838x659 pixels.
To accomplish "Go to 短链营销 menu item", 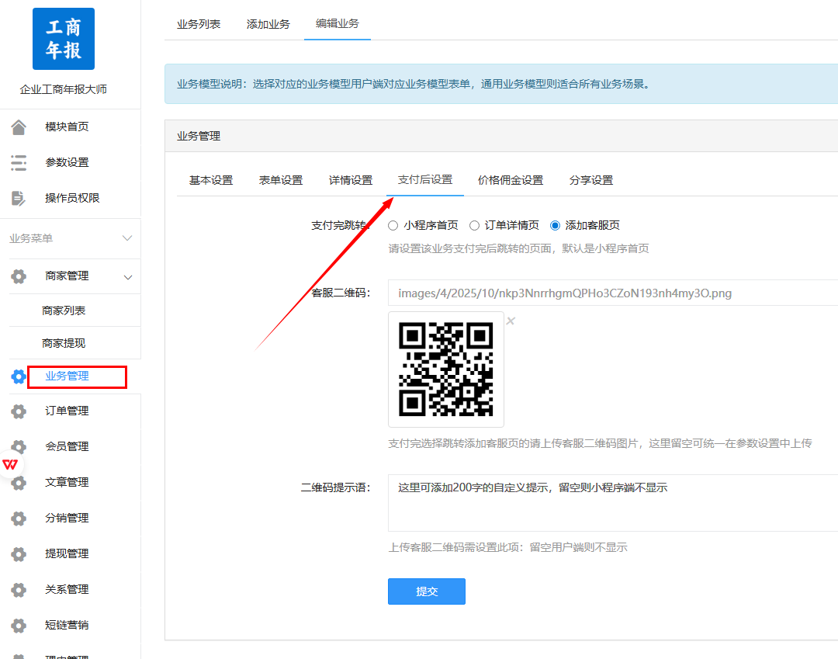I will [x=67, y=626].
